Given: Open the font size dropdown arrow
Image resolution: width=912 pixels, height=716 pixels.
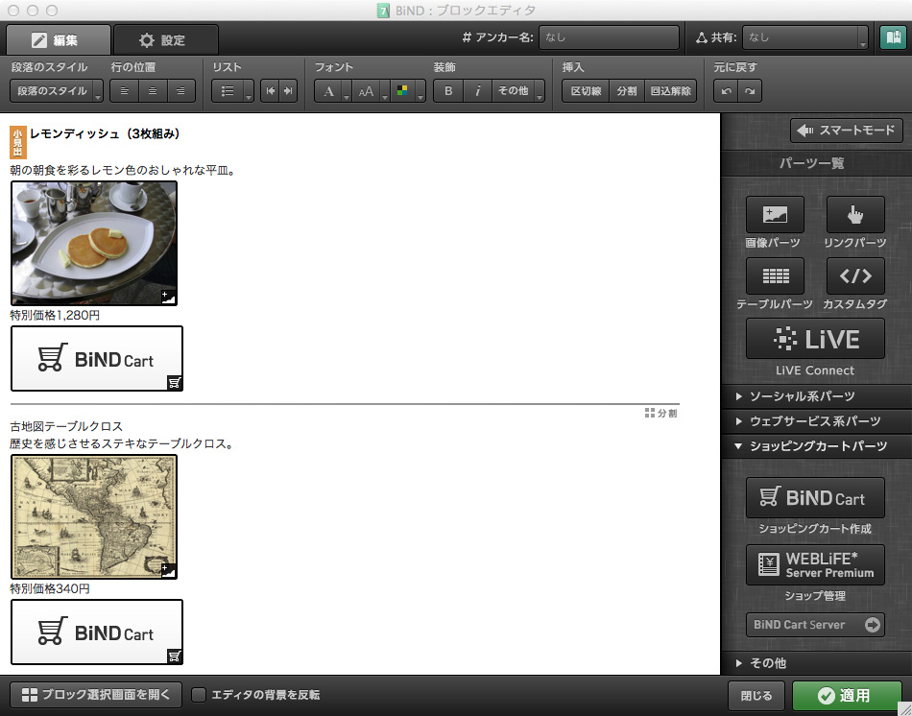Looking at the screenshot, I should [384, 92].
